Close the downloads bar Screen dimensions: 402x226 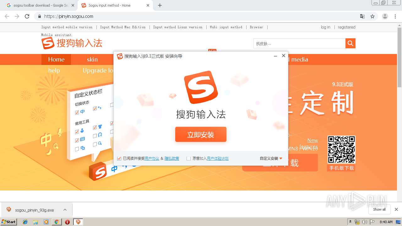click(396, 209)
